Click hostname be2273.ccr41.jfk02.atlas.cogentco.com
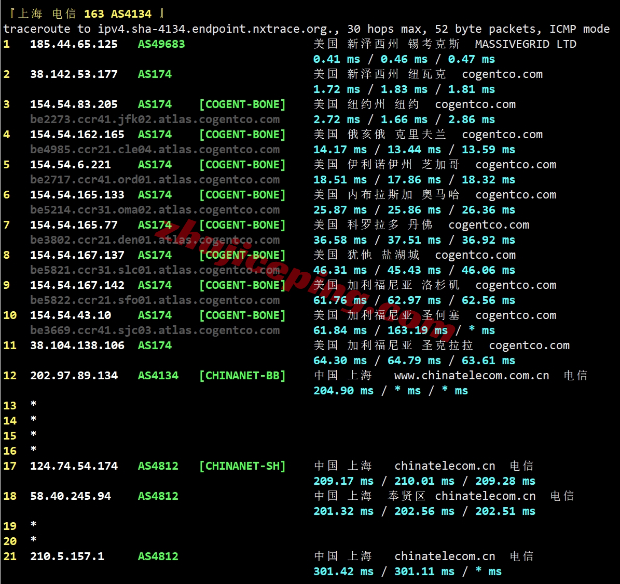 pyautogui.click(x=155, y=119)
